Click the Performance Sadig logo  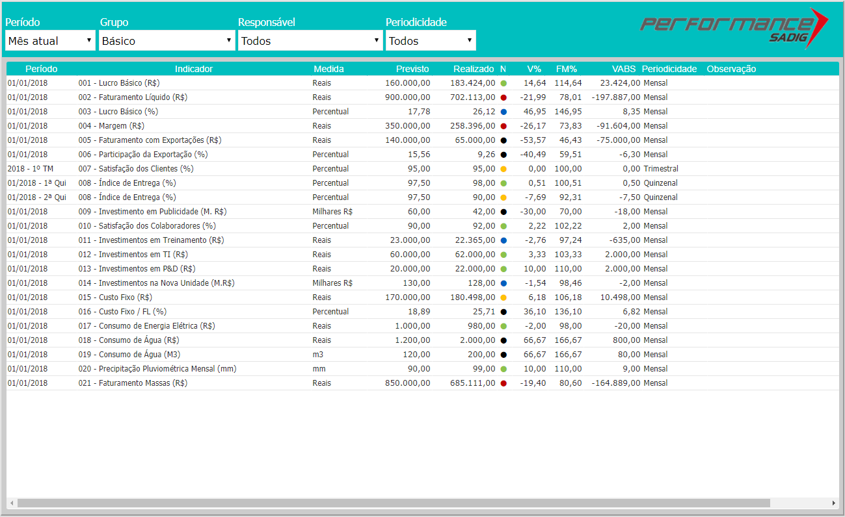tap(734, 29)
